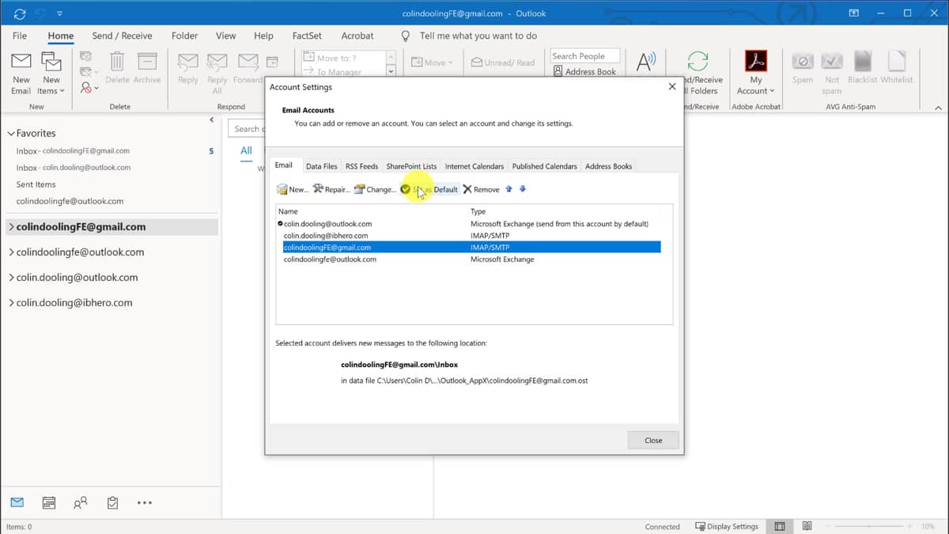Expand the Quick Steps gallery arrow

click(391, 72)
